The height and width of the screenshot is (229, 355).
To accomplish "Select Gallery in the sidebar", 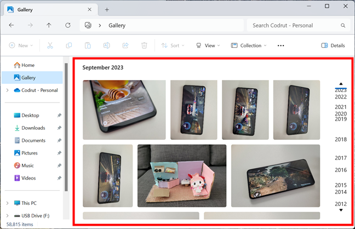I will tap(32, 78).
